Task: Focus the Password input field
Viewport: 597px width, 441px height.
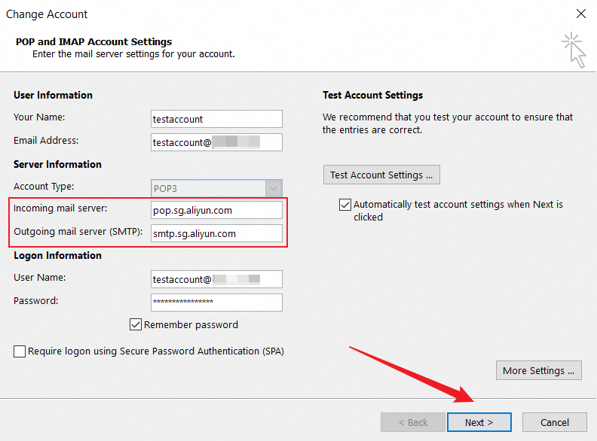Action: tap(216, 302)
